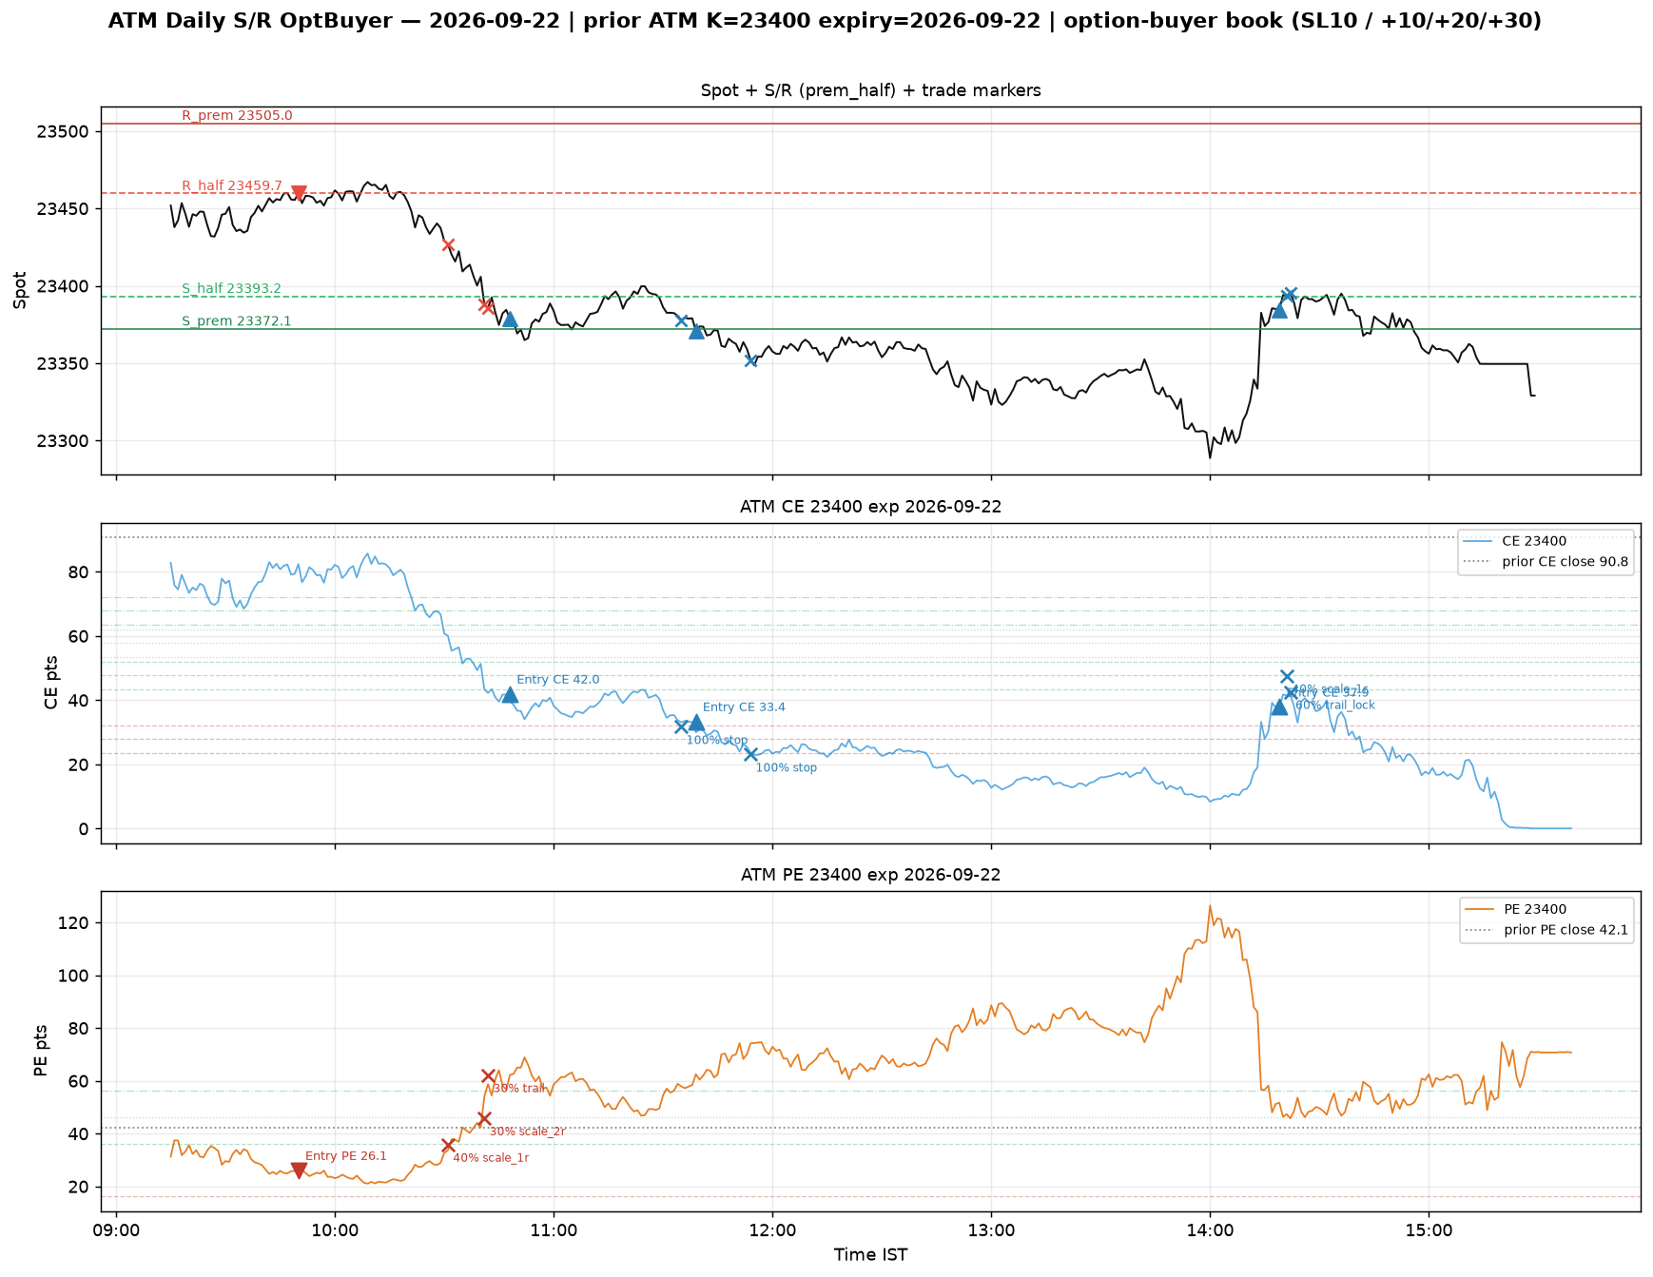The height and width of the screenshot is (1277, 1653).
Task: Click the 'Entry PE 26.1' annotation text
Action: (x=346, y=1156)
